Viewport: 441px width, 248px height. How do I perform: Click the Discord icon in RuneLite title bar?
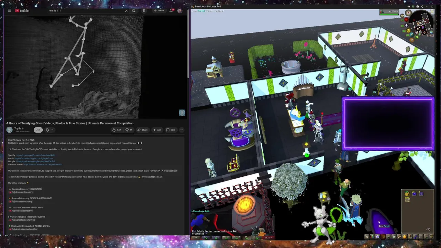click(409, 7)
